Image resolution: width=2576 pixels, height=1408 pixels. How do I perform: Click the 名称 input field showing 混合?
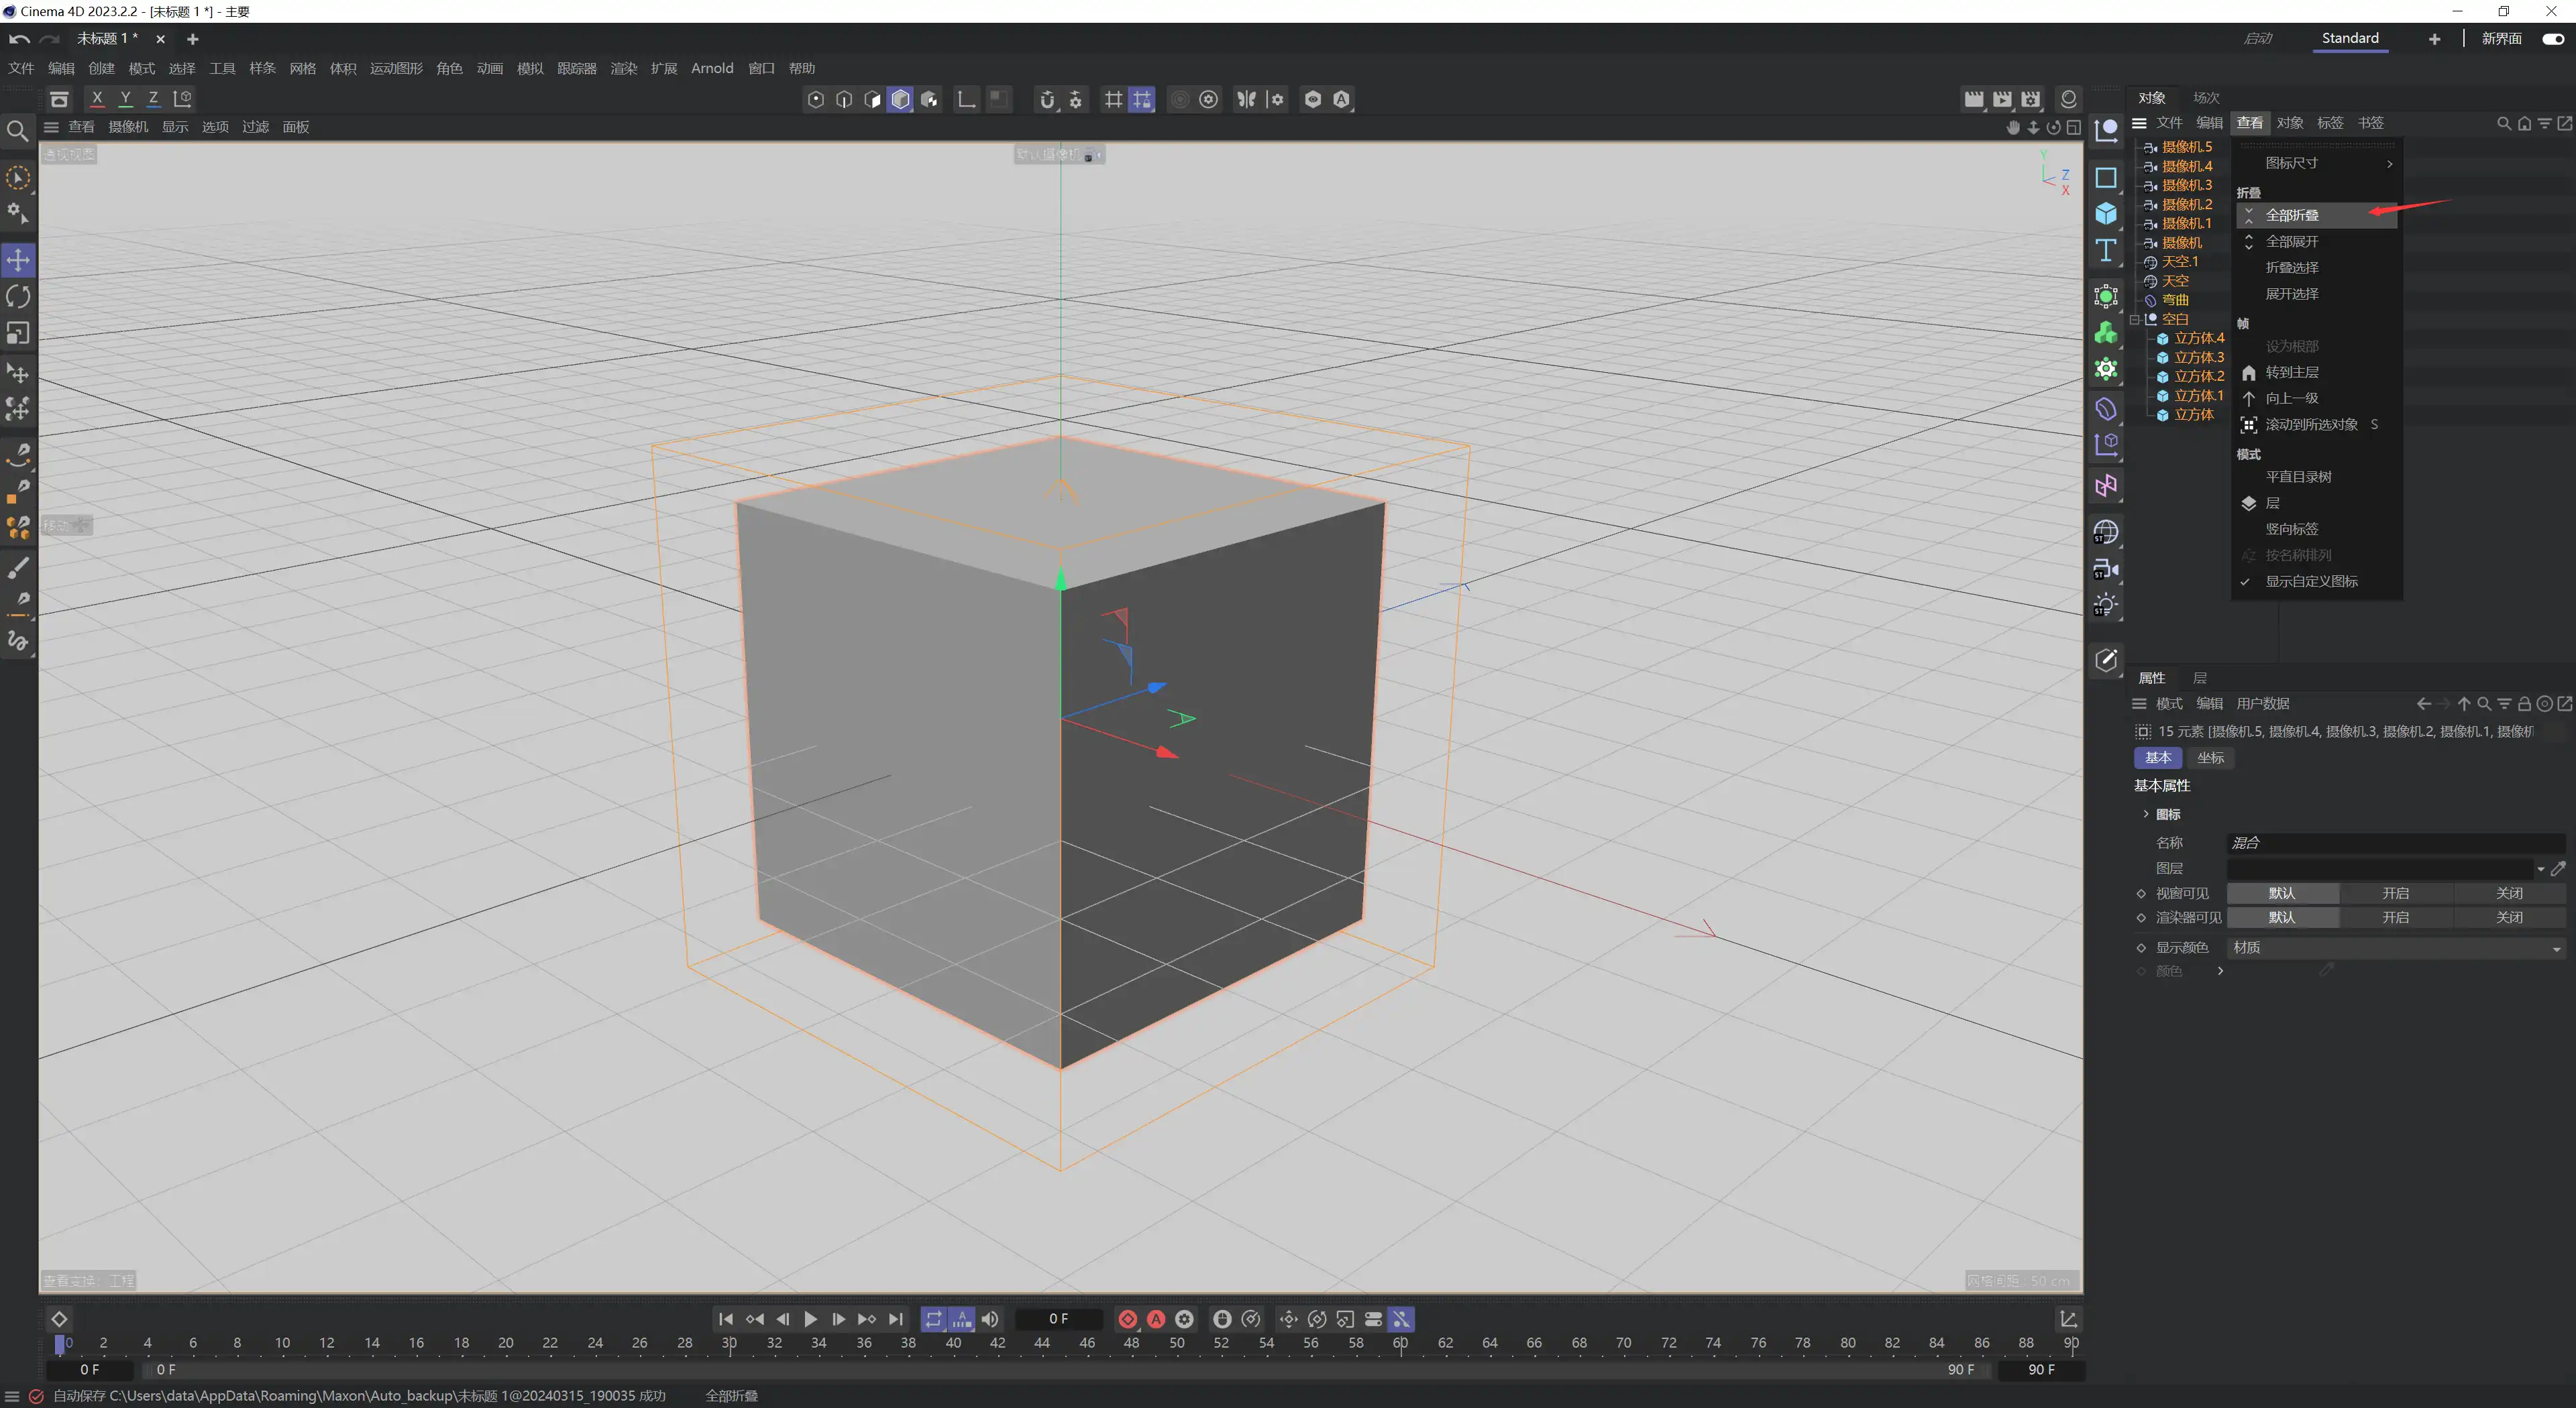(2396, 842)
